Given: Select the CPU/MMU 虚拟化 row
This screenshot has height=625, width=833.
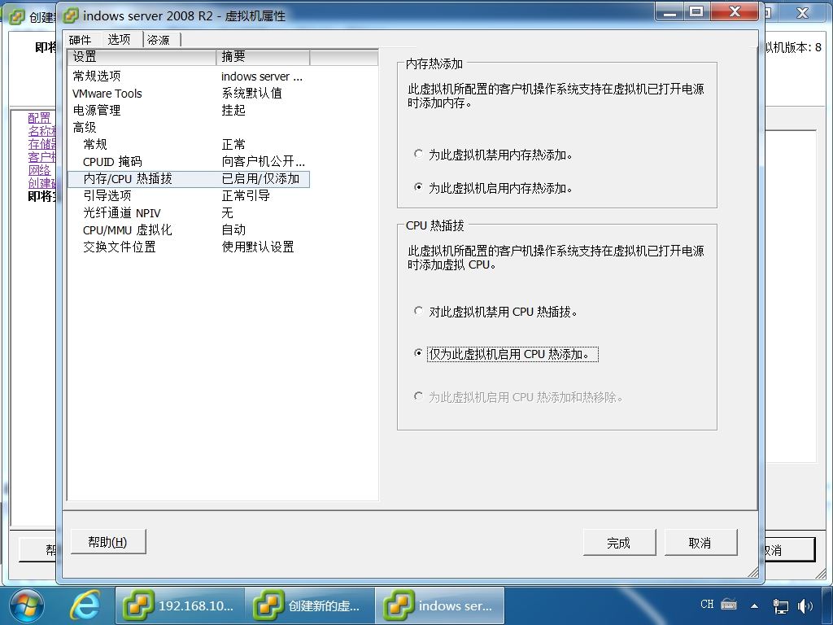Looking at the screenshot, I should 189,230.
